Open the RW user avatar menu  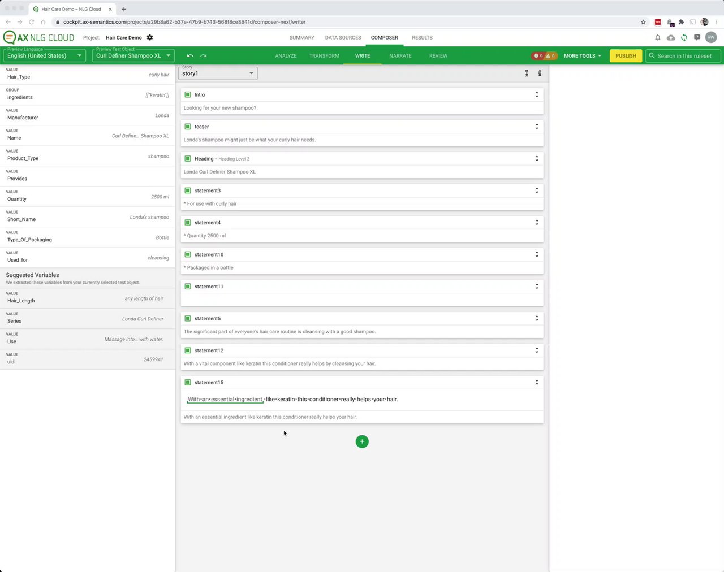(x=711, y=37)
